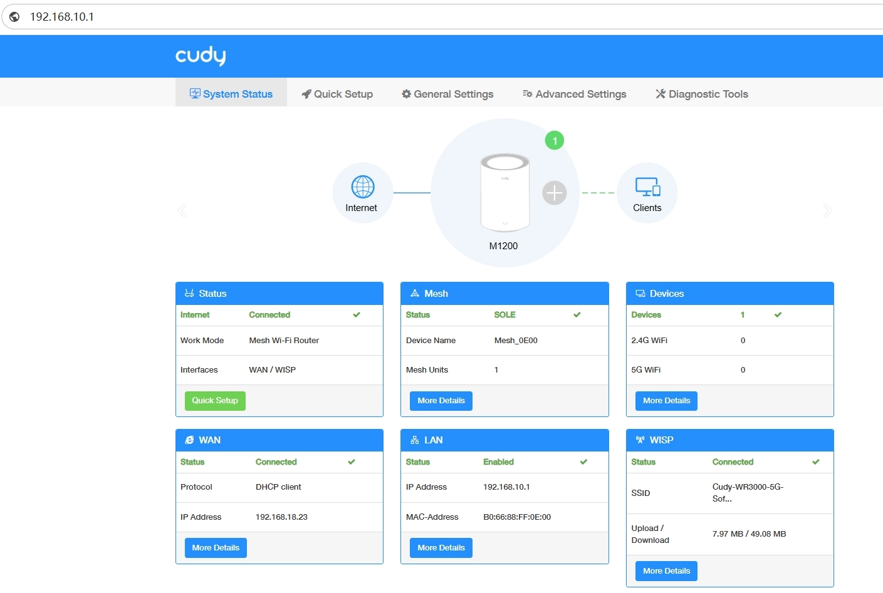883x593 pixels.
Task: Click the WAN panel header icon
Action: [x=189, y=440]
